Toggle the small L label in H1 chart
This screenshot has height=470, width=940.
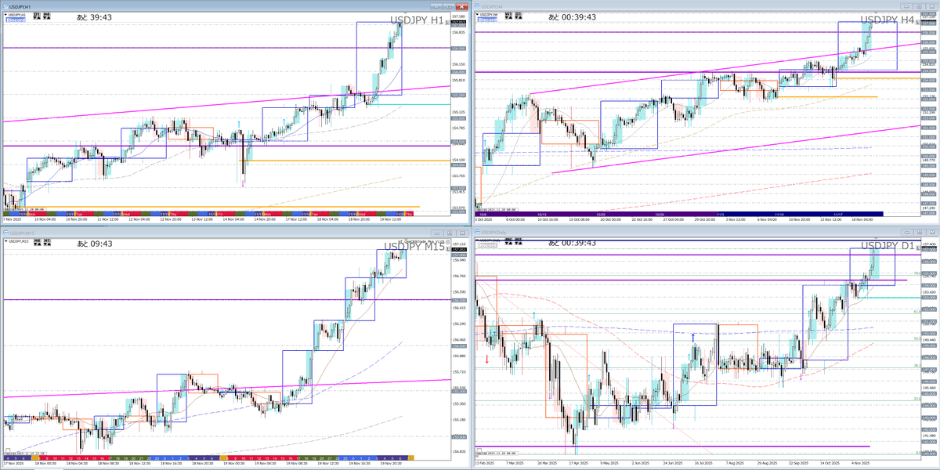click(446, 21)
